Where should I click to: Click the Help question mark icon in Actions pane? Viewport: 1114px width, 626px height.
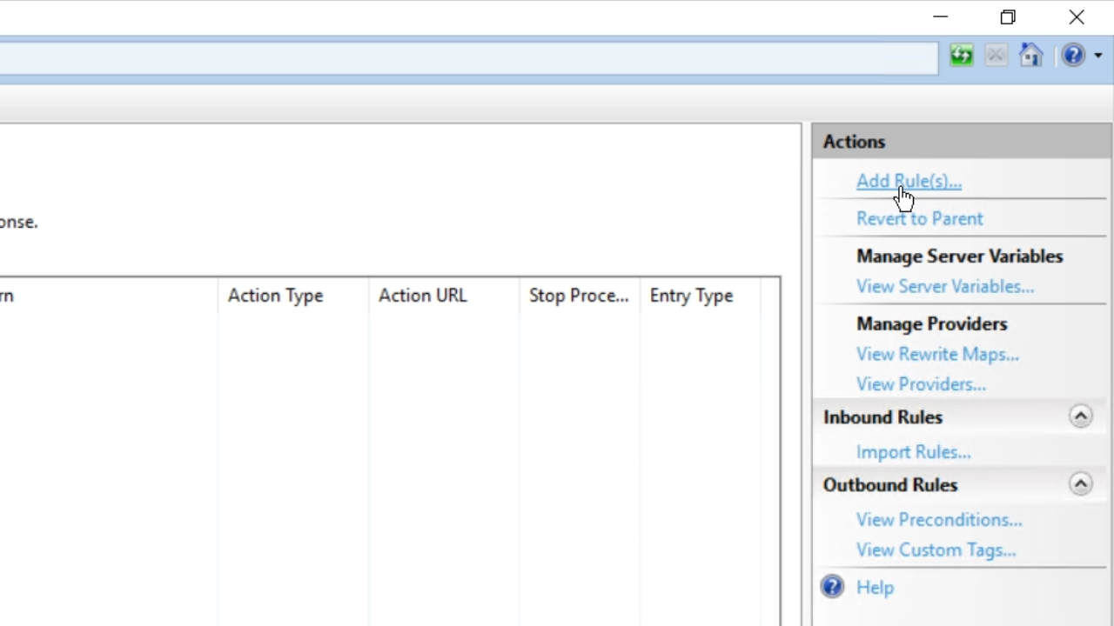pyautogui.click(x=832, y=587)
